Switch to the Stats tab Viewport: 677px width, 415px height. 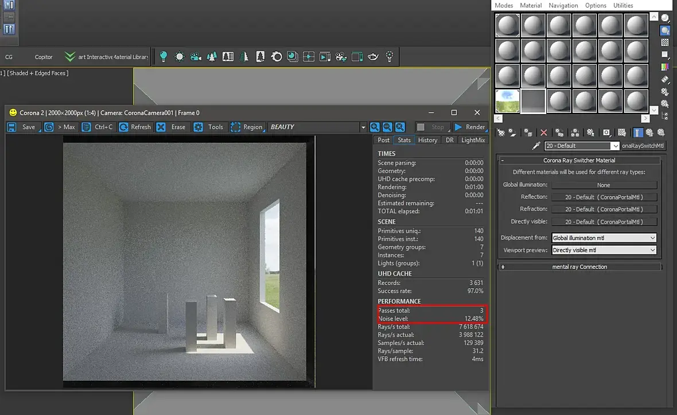tap(404, 140)
